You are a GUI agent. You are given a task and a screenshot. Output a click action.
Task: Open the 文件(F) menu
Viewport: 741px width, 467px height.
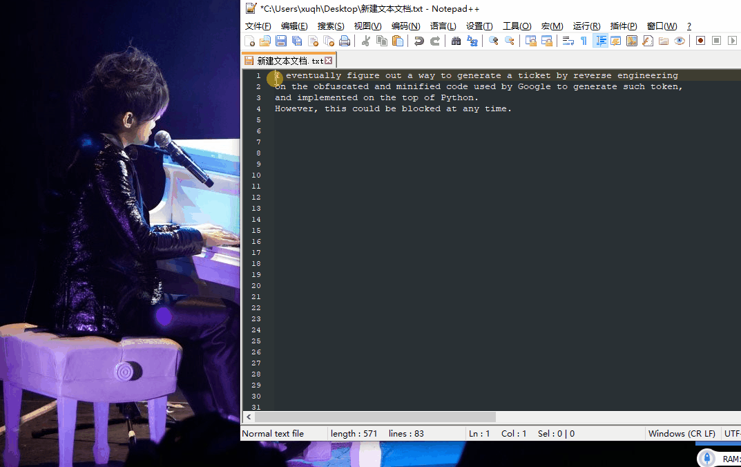(x=258, y=26)
